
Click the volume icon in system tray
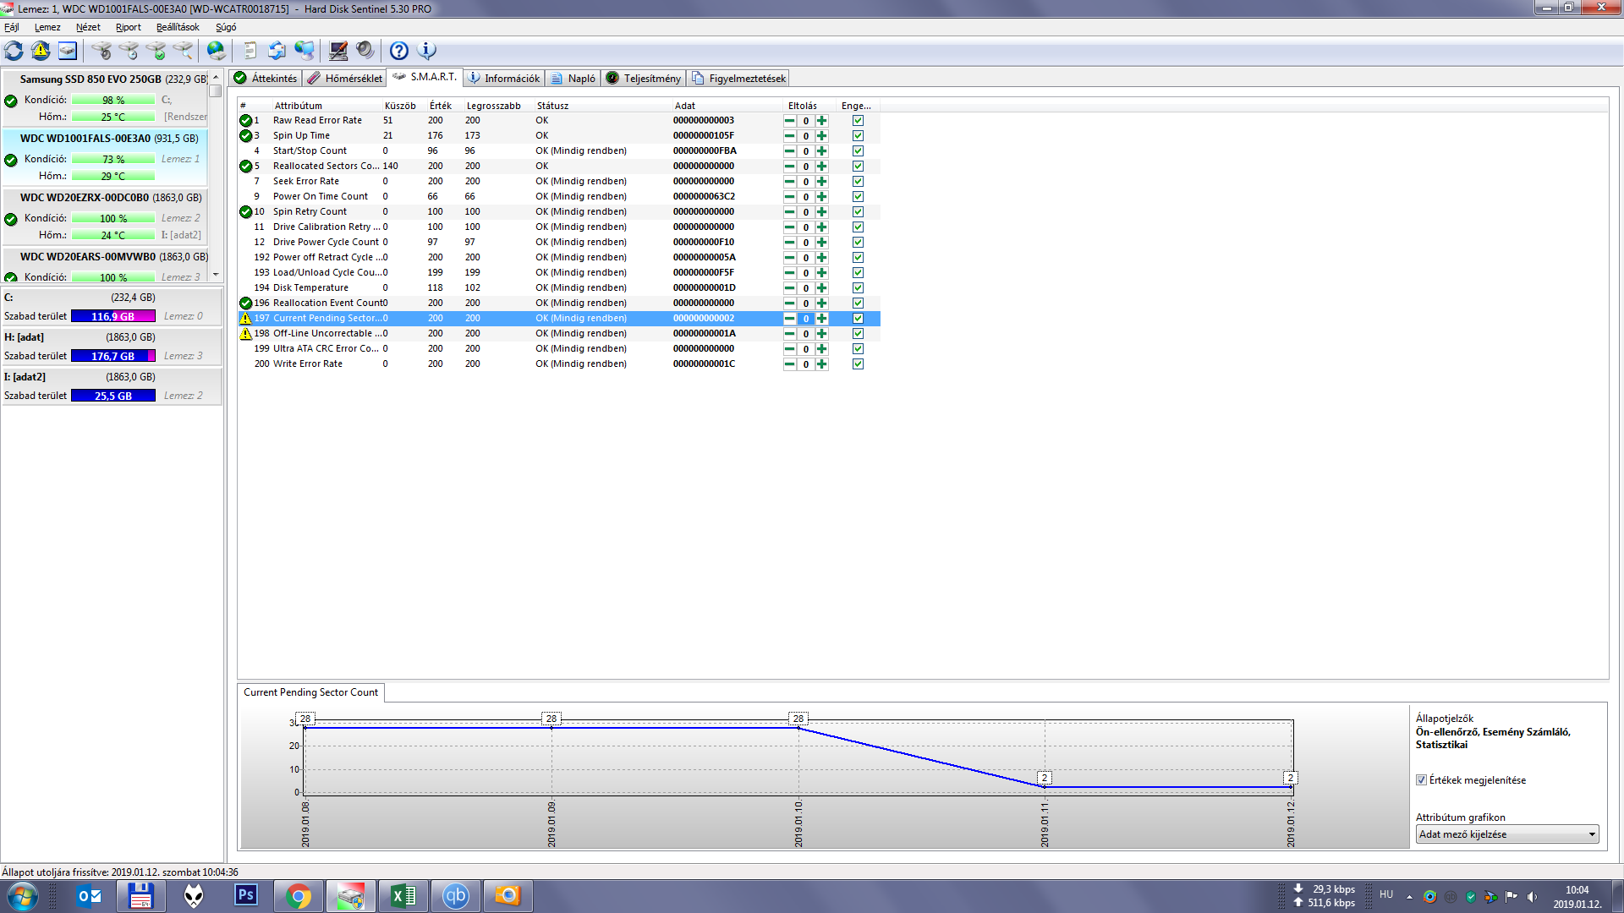(x=1532, y=896)
